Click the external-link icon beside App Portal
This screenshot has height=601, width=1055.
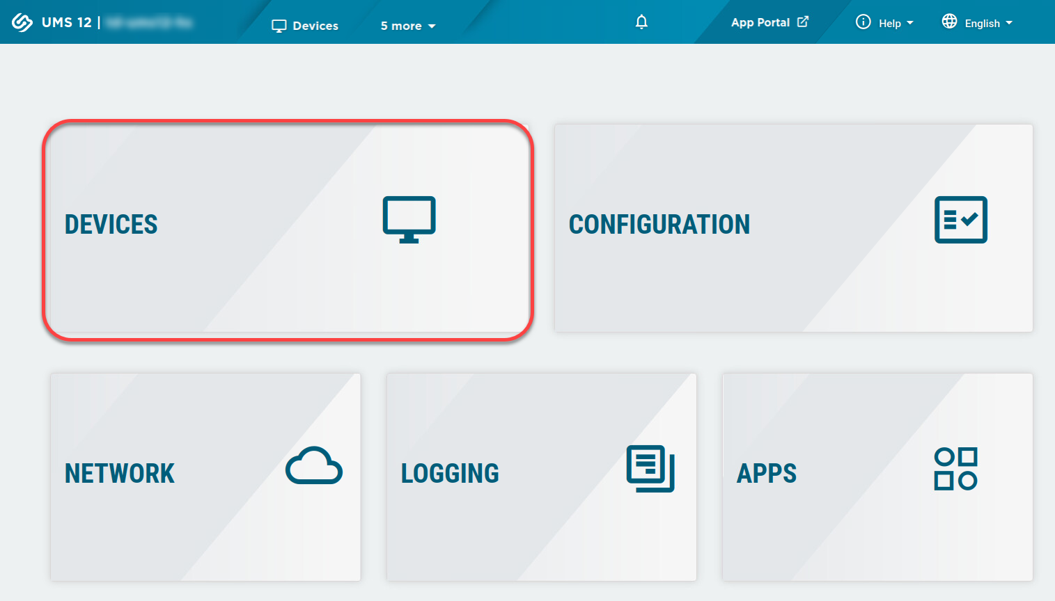(803, 22)
